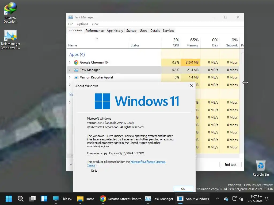Reverse Name sort via the column arrow
This screenshot has width=274, height=205.
(x=97, y=38)
